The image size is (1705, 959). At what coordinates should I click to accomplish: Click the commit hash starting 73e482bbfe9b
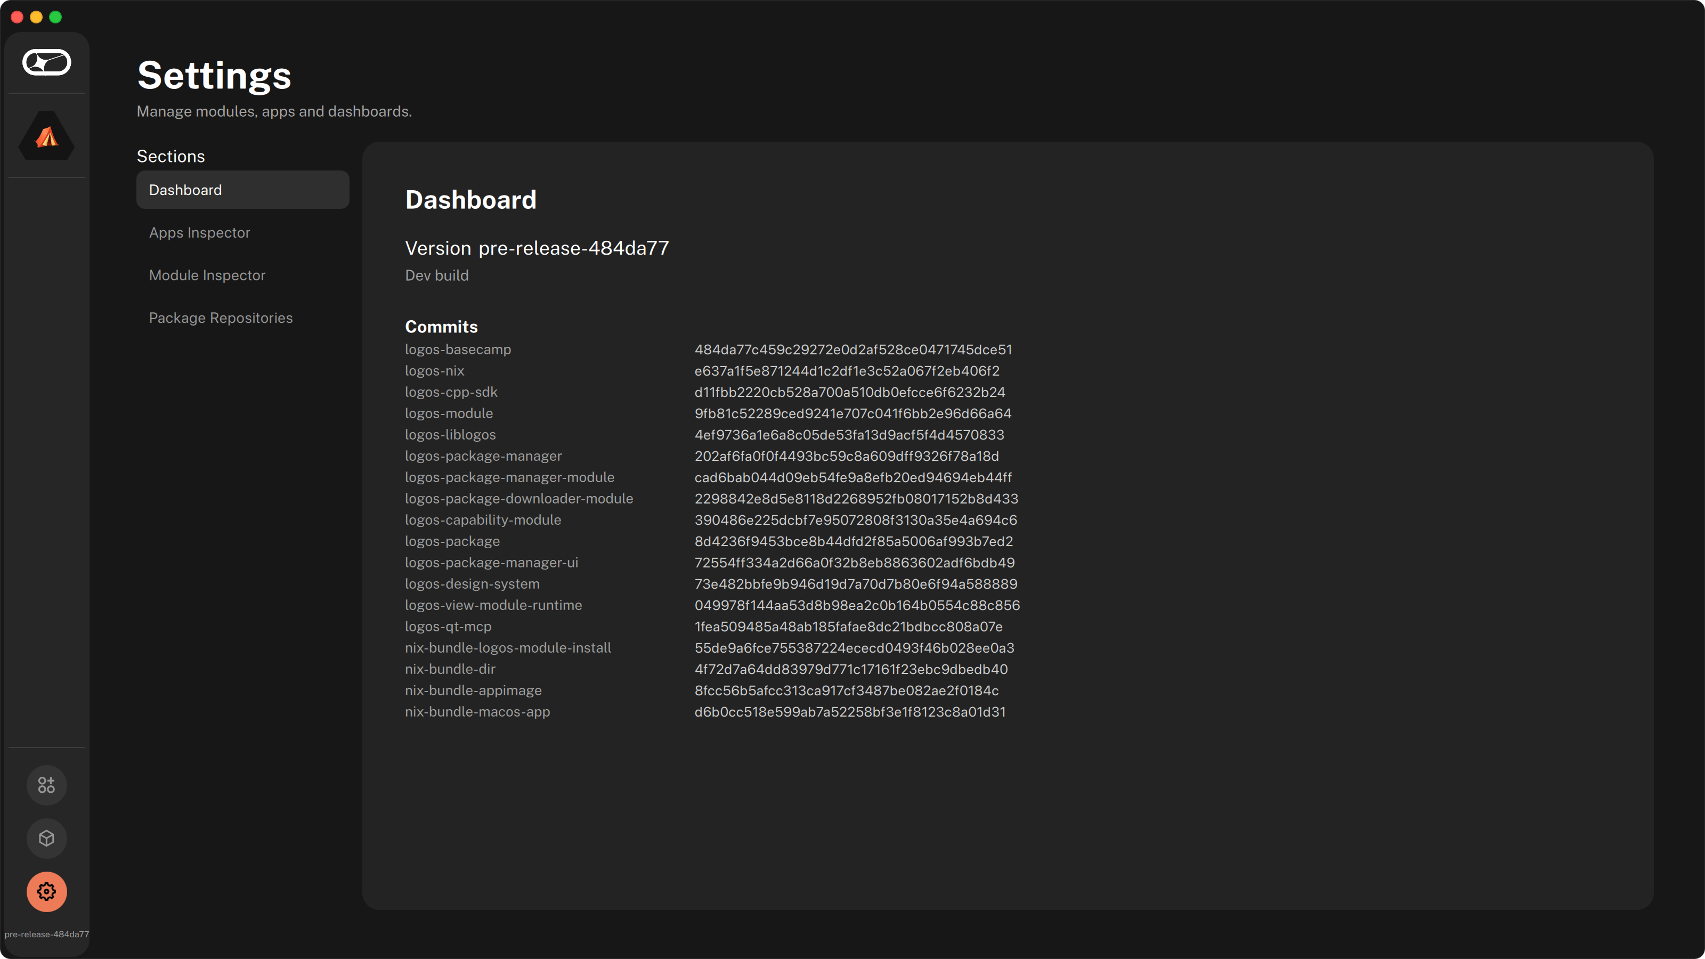[856, 584]
